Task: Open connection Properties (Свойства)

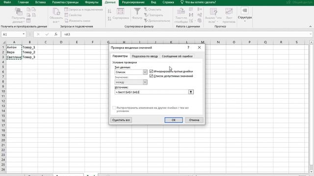Action: [x=73, y=15]
